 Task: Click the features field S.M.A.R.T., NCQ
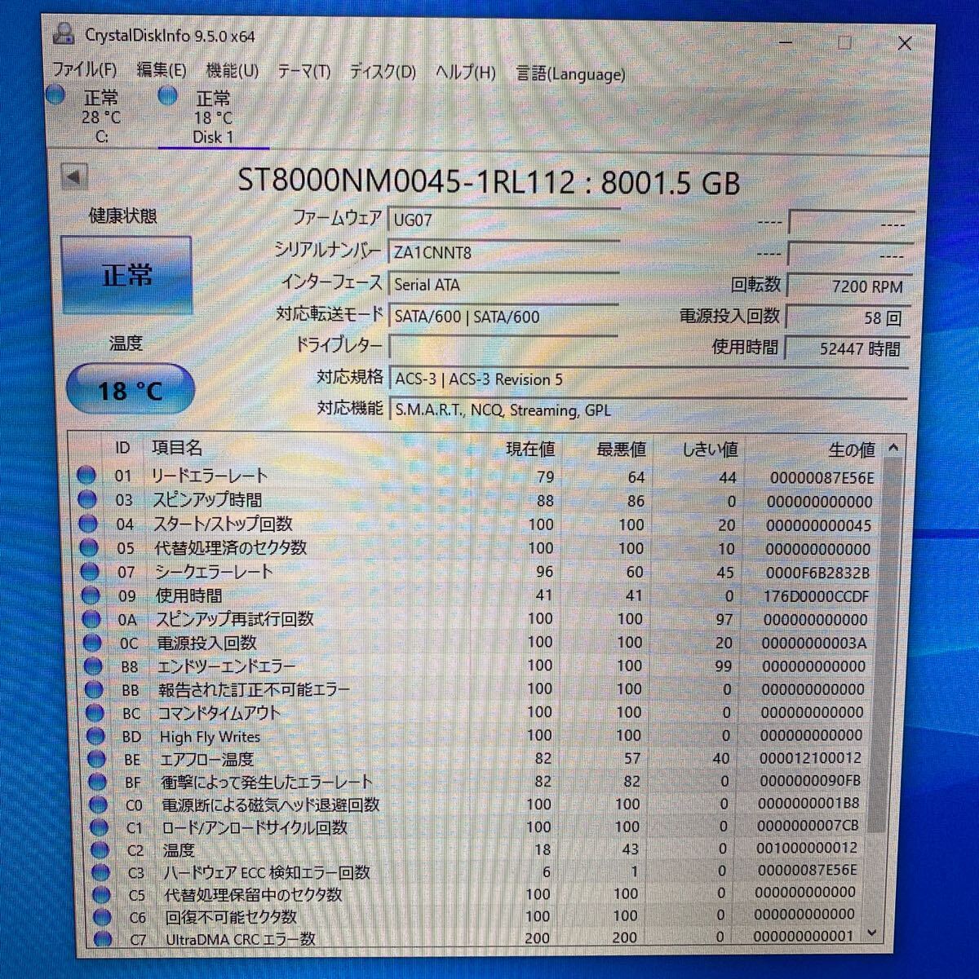tap(649, 410)
